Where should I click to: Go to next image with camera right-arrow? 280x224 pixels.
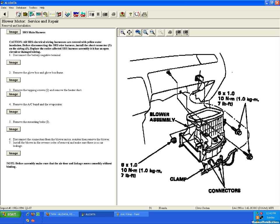[185, 32]
